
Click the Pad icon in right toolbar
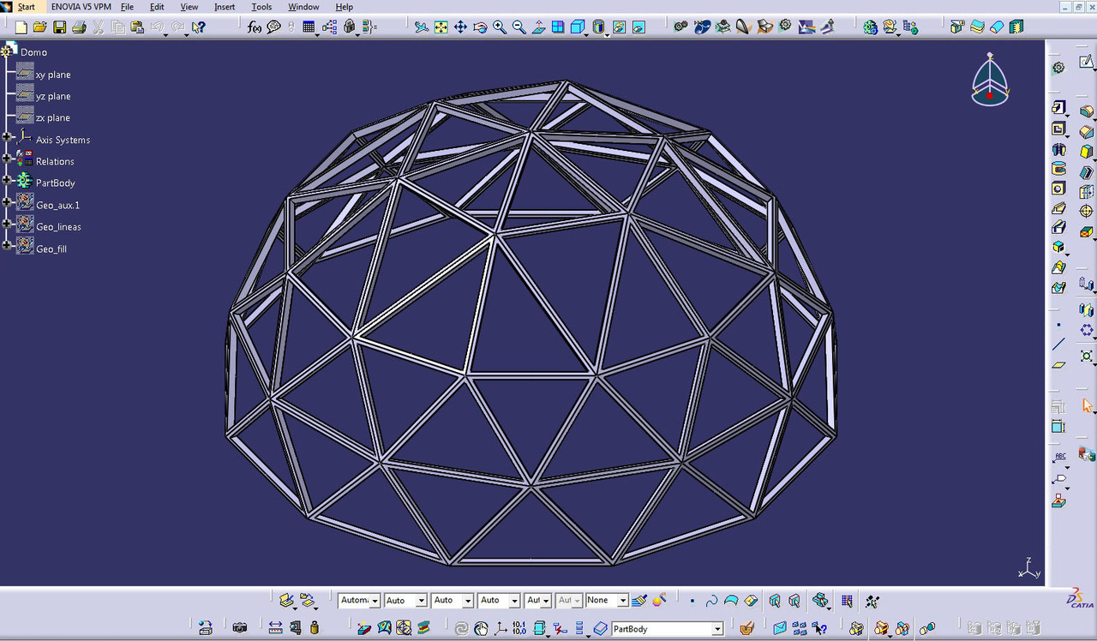1058,108
